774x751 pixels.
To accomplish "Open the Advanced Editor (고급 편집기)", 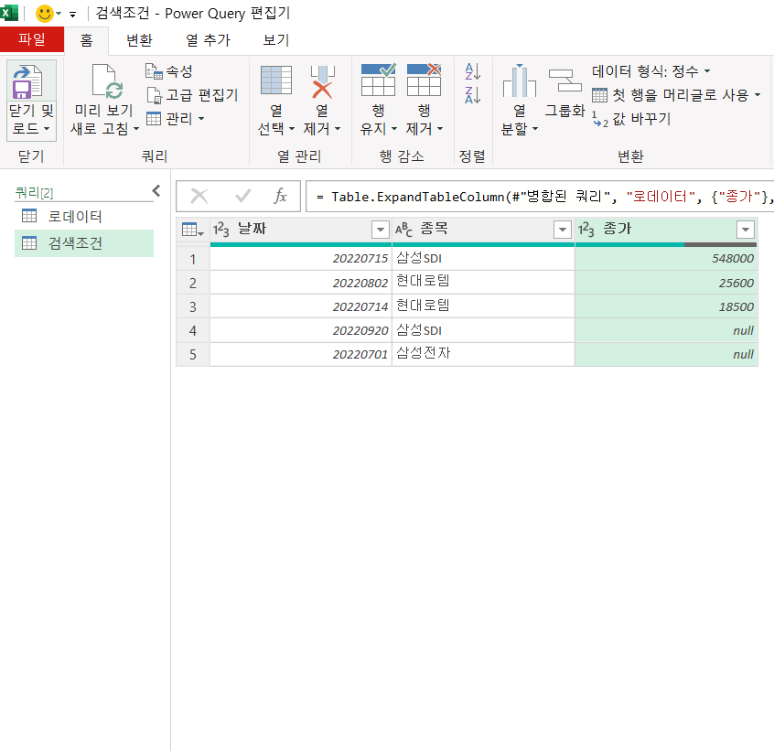I will click(192, 95).
